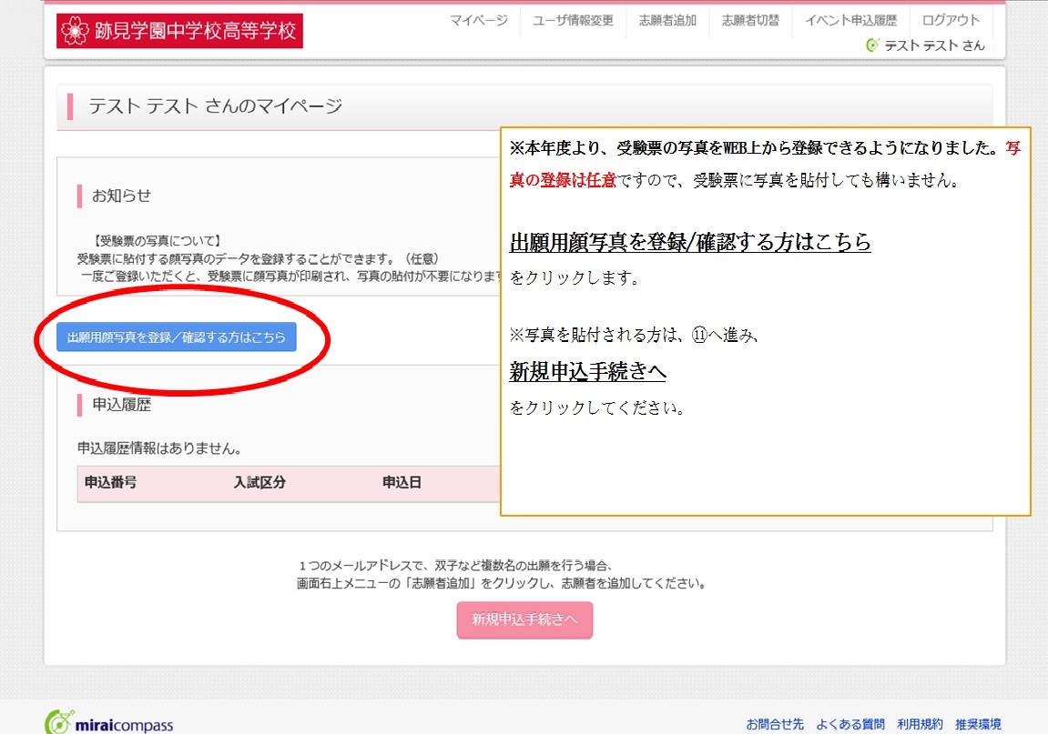
Task: Click the 申込日 column header
Action: (402, 482)
